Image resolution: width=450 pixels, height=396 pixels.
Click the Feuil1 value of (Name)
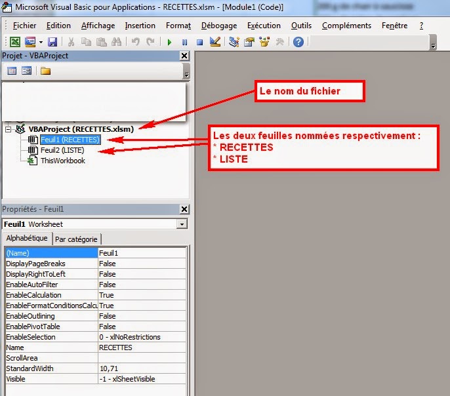click(142, 253)
